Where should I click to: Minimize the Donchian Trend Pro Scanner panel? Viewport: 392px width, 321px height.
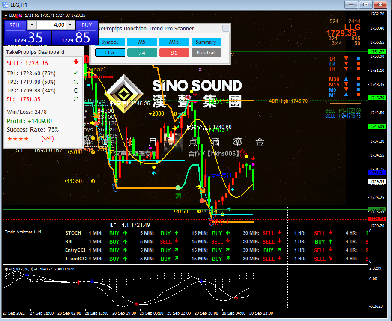click(x=226, y=29)
